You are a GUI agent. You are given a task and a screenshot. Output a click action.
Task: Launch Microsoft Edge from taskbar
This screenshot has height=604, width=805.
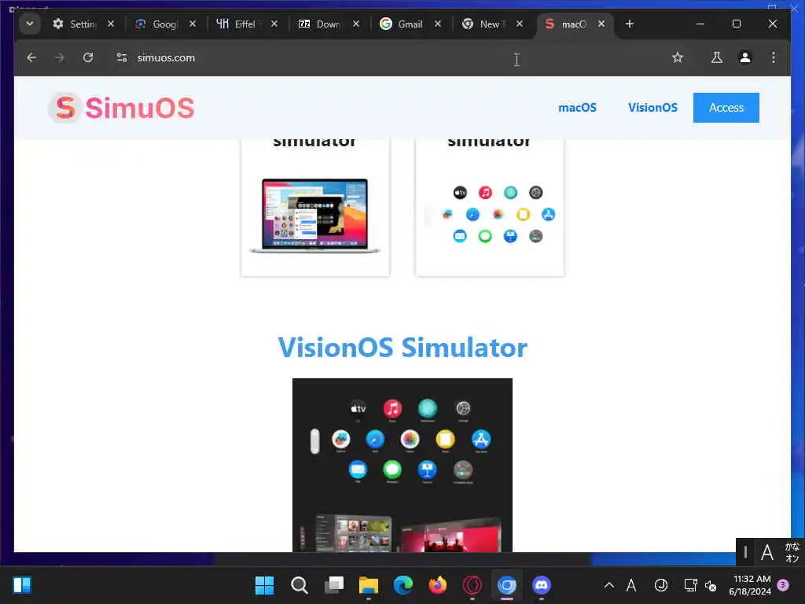pos(403,585)
